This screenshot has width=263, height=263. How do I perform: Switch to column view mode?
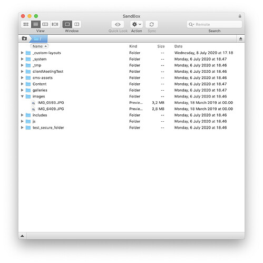coord(45,24)
